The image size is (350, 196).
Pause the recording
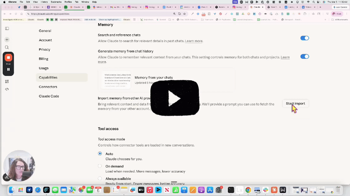pyautogui.click(x=8, y=69)
